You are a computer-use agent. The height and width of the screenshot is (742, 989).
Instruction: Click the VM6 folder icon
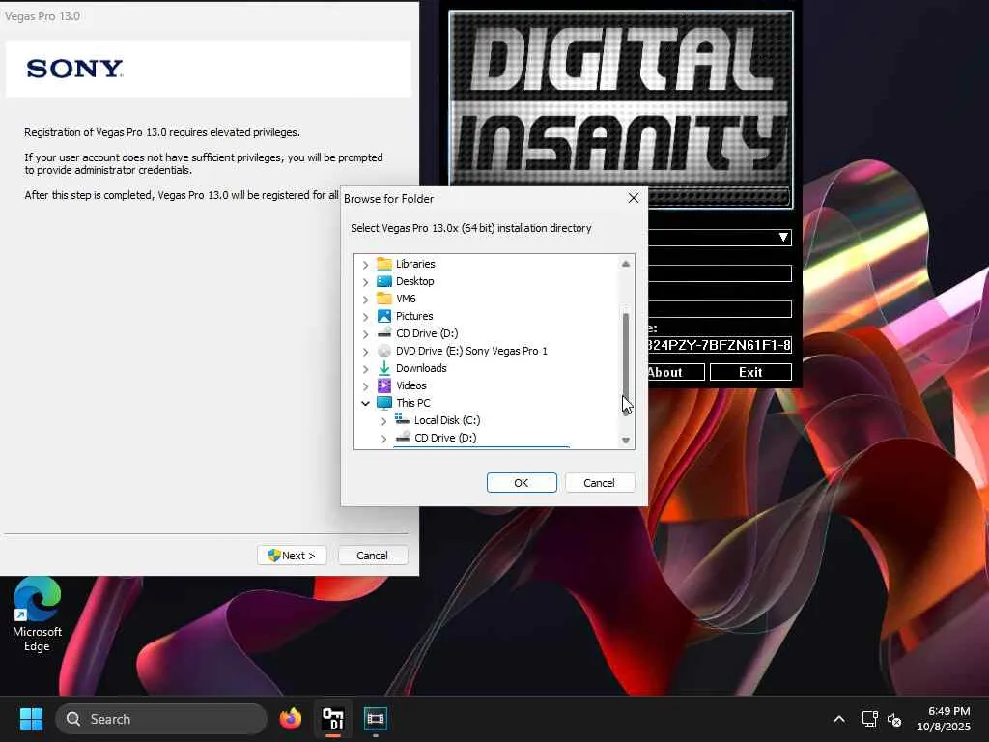[384, 299]
